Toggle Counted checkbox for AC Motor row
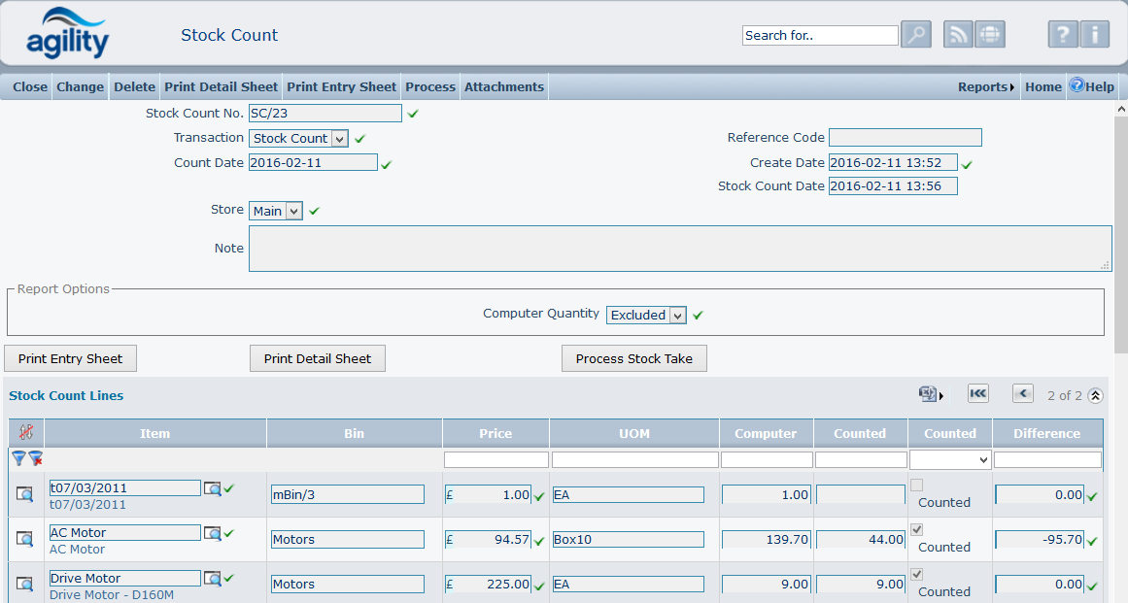 tap(916, 530)
